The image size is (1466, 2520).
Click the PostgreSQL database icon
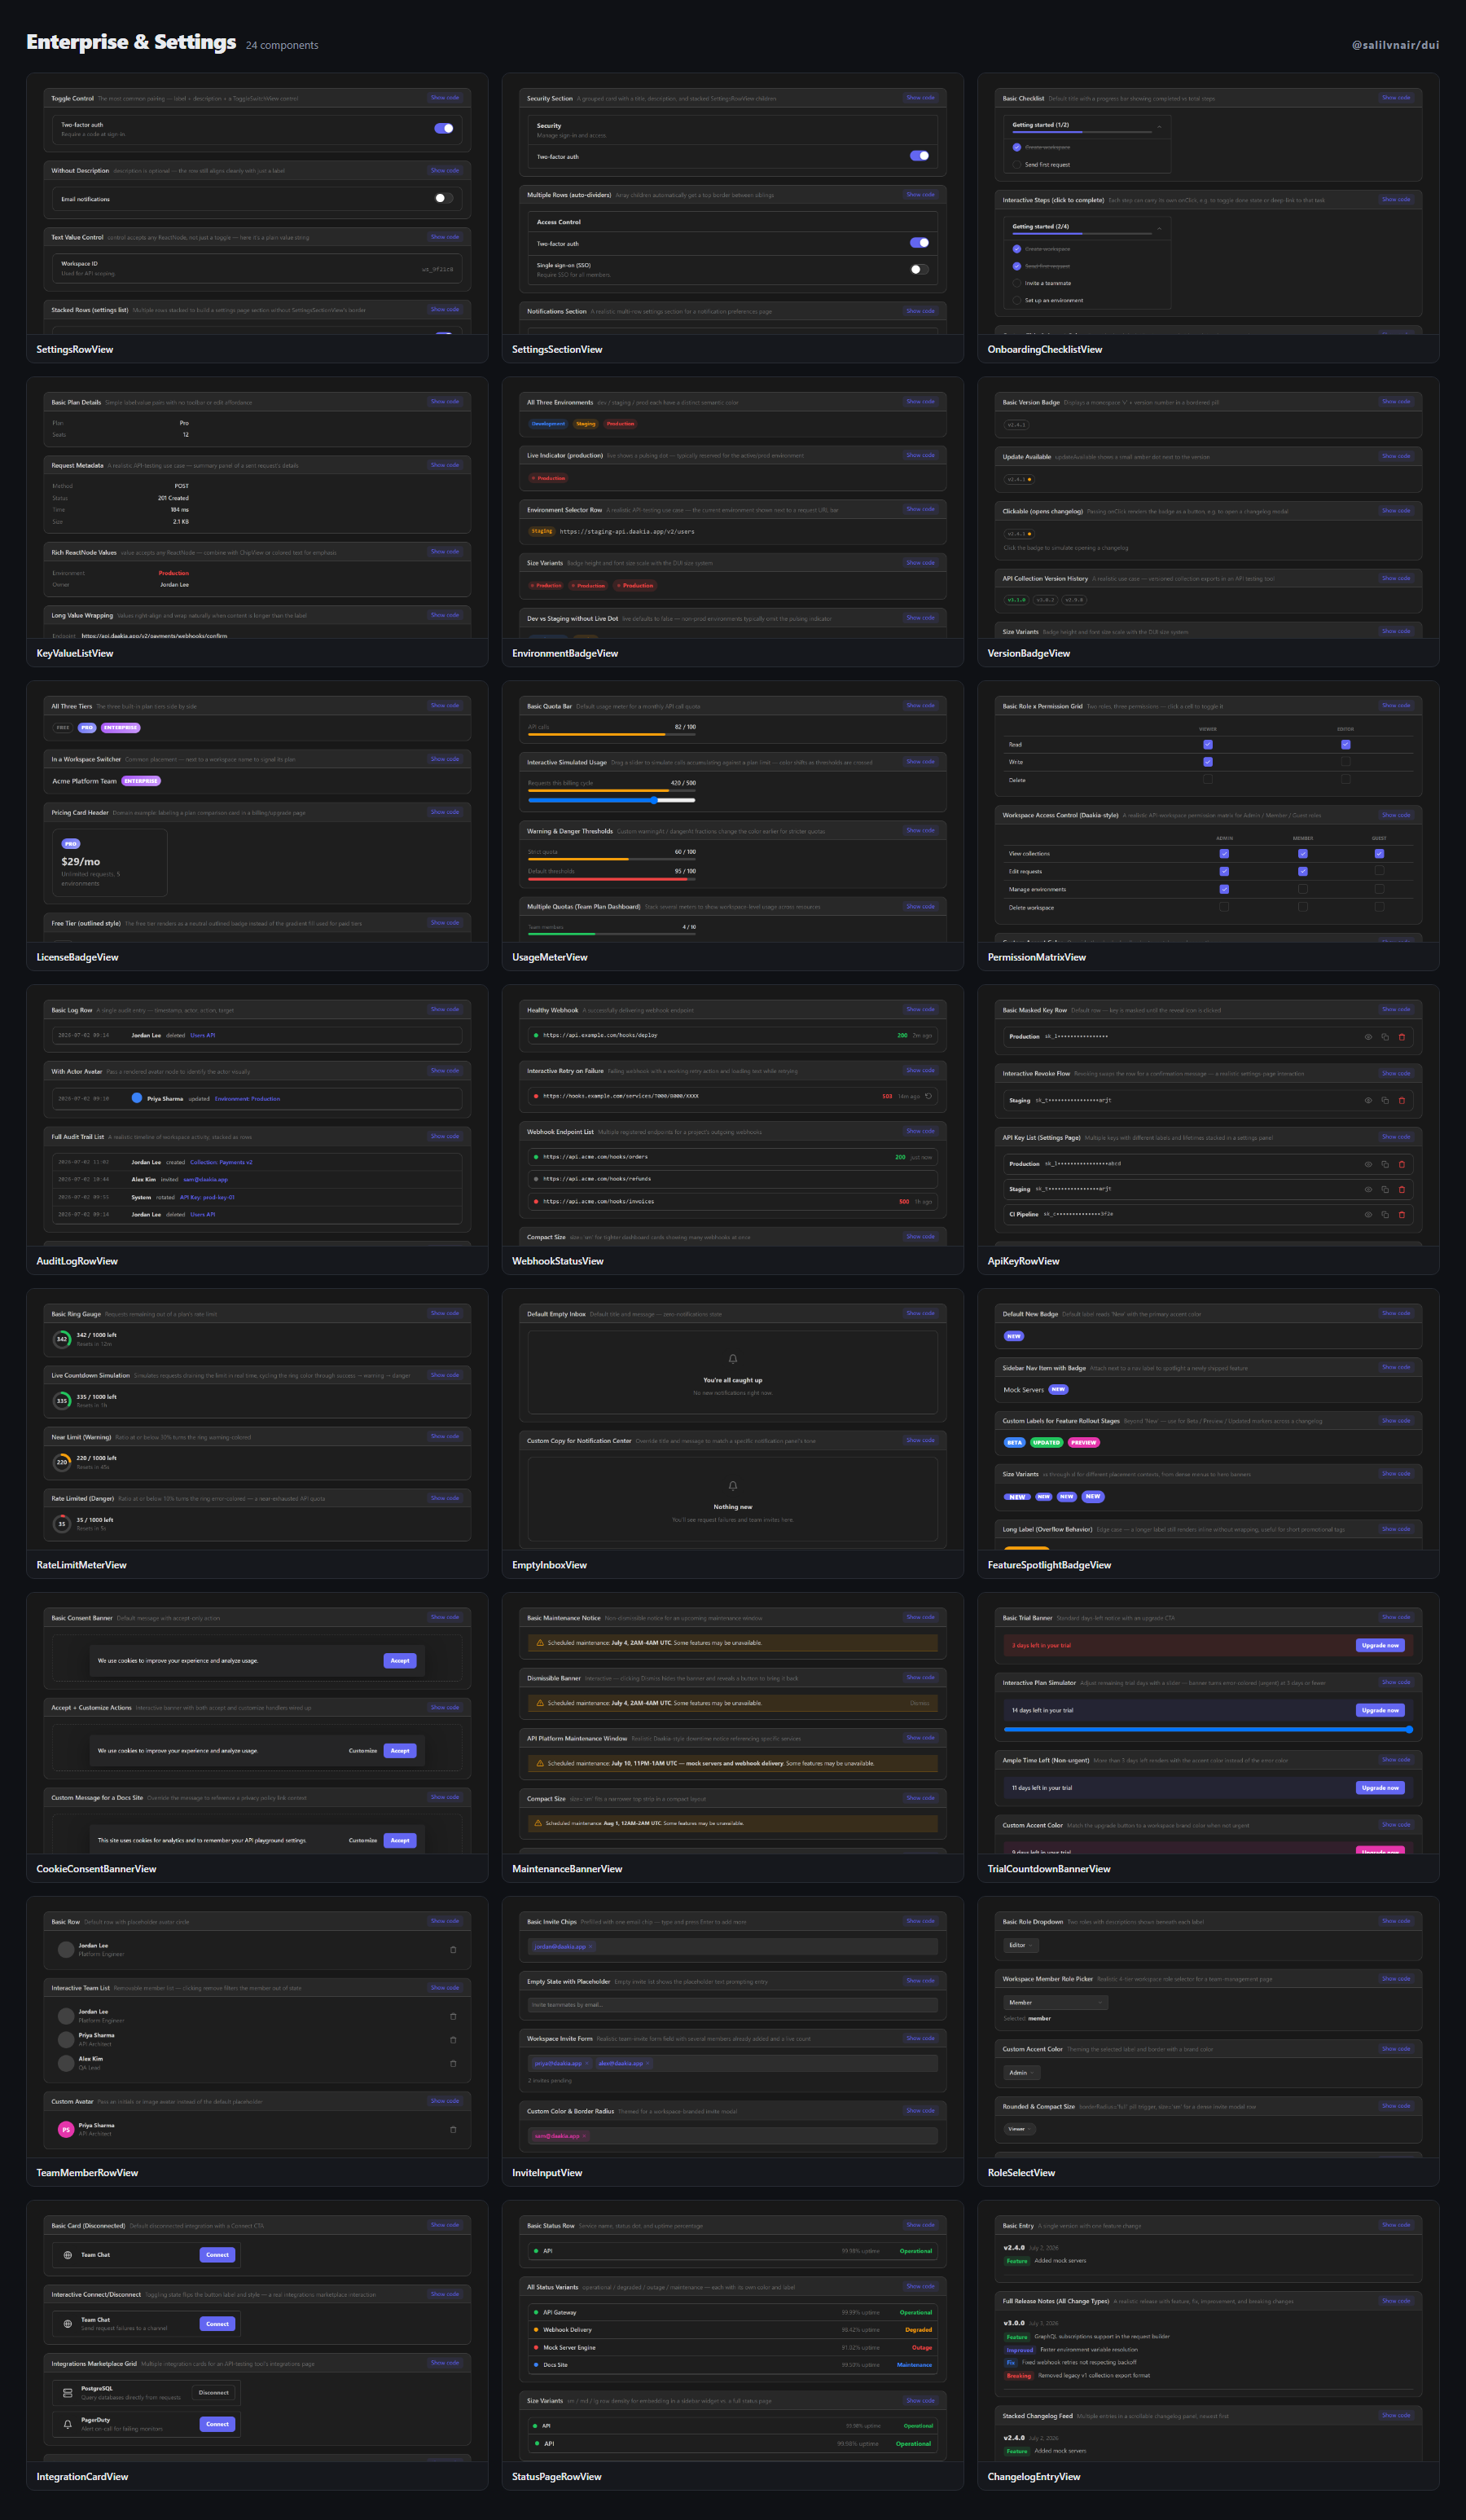click(x=68, y=2393)
